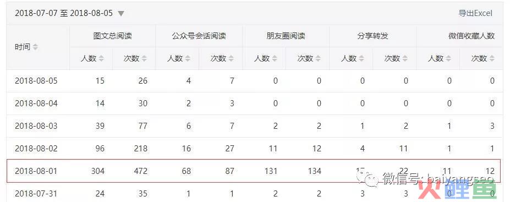
Task: Sort 微信收藏人数 次数 column via sort icon
Action: (492, 58)
